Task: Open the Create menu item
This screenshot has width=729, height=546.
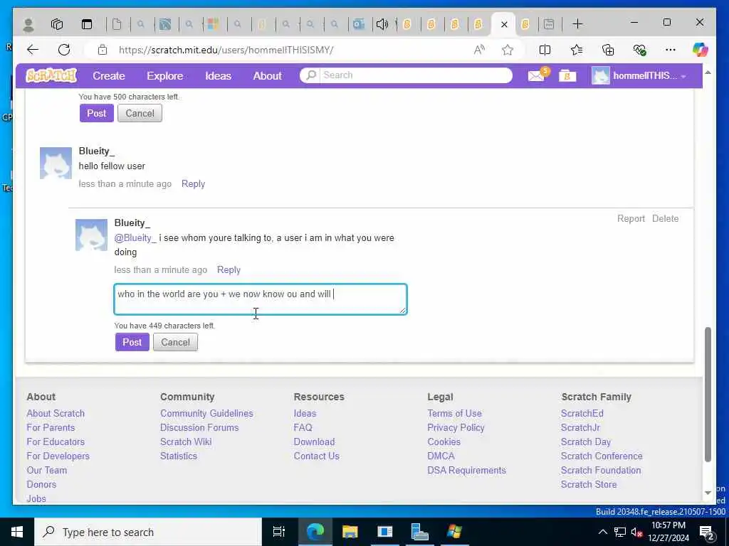Action: click(109, 75)
